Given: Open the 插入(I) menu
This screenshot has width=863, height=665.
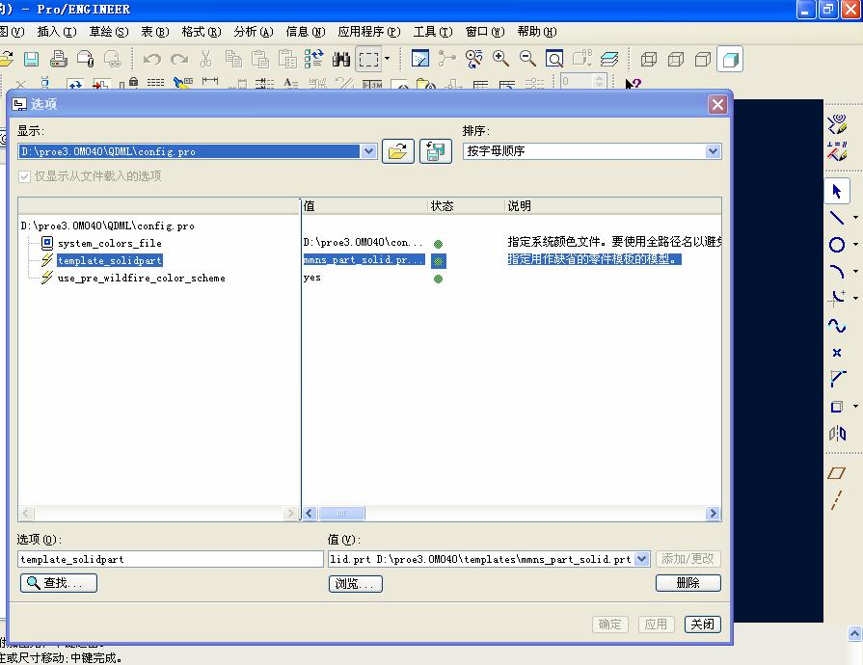Looking at the screenshot, I should (x=57, y=32).
